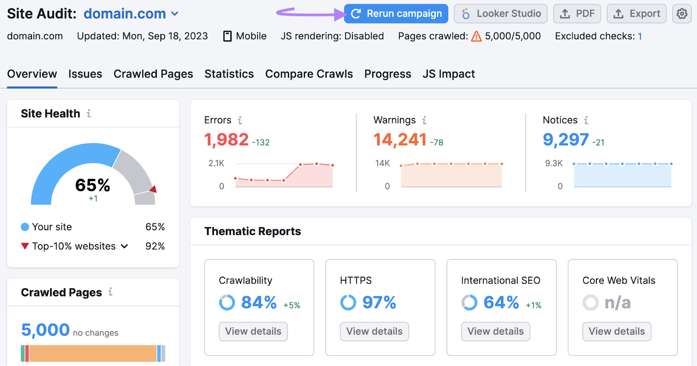Click orange segment of crawled pages bar
This screenshot has height=366, width=697.
(x=93, y=353)
